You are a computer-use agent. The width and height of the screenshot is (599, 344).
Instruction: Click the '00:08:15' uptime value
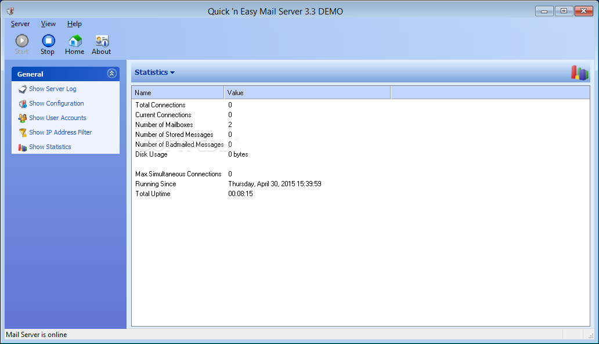pyautogui.click(x=240, y=194)
